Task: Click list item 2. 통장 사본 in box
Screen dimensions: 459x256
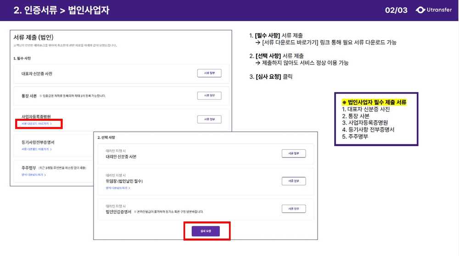Action: 356,116
